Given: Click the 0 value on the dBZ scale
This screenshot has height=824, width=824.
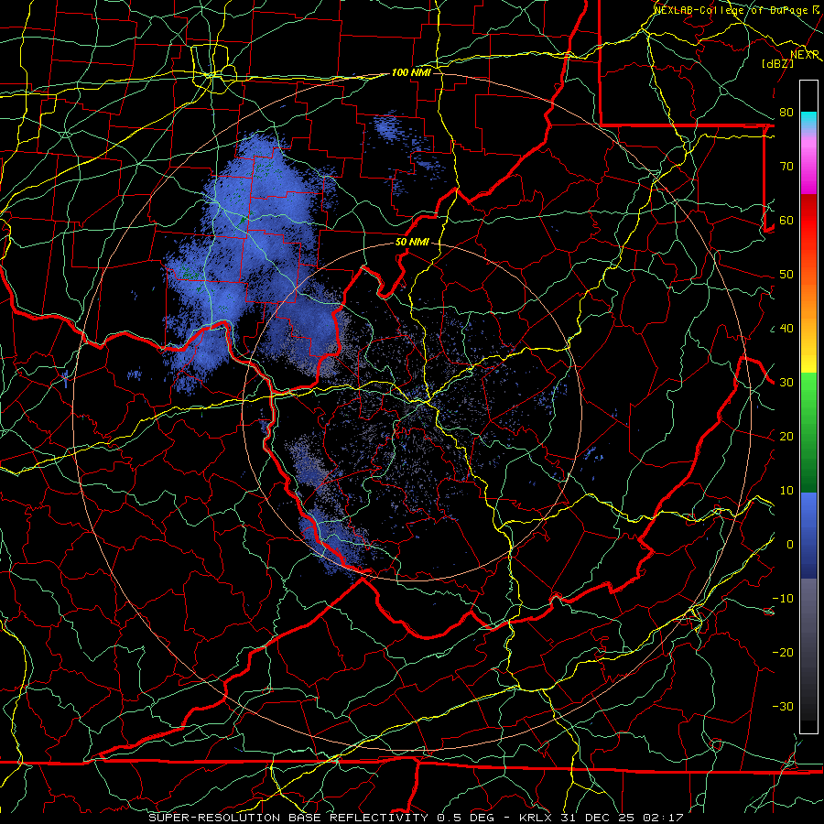Looking at the screenshot, I should pos(790,545).
